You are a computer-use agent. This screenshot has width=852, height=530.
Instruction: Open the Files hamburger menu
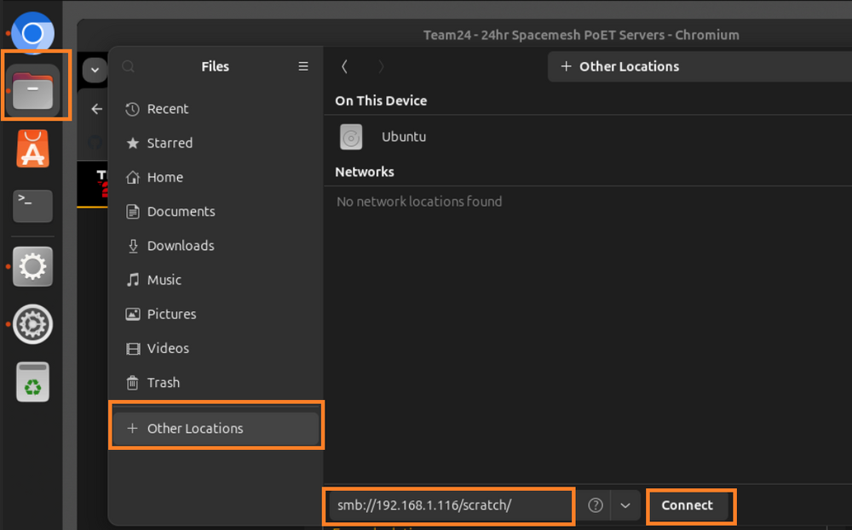303,66
